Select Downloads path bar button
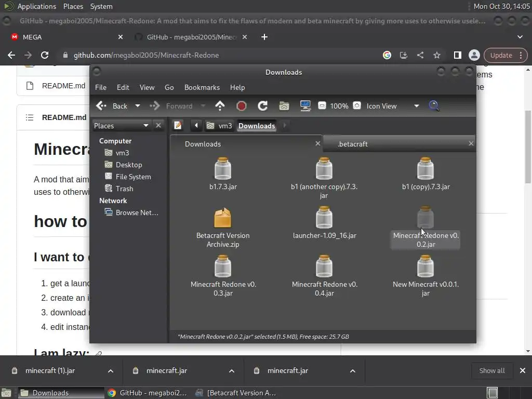The width and height of the screenshot is (532, 399). [x=257, y=126]
